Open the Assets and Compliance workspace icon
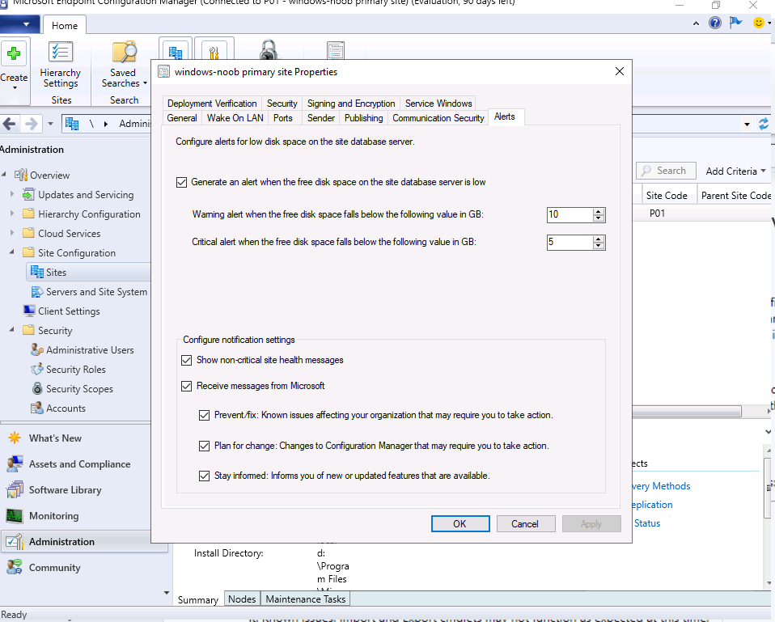Screen dimensions: 775x622 click(x=15, y=464)
